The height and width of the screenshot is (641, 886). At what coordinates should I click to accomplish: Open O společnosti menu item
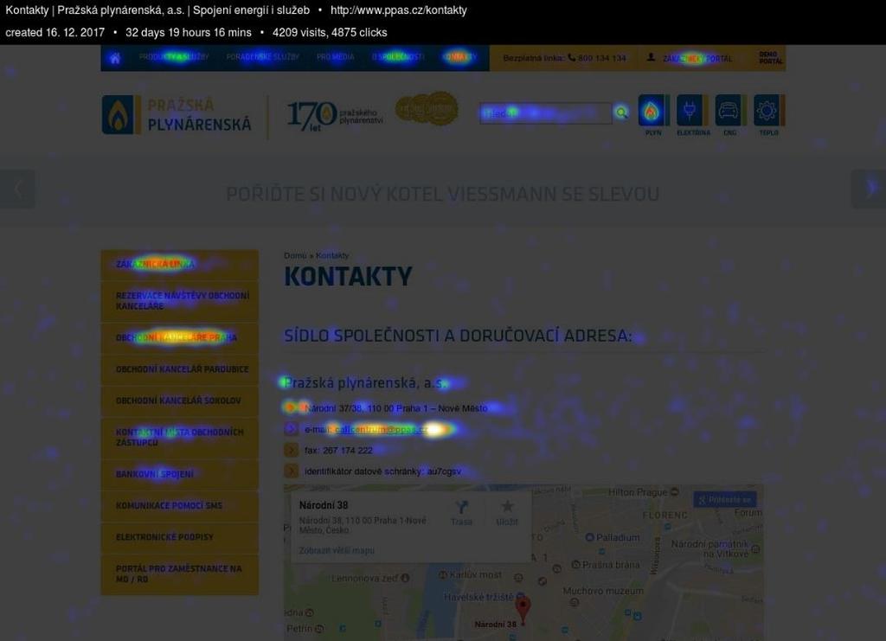tap(398, 57)
